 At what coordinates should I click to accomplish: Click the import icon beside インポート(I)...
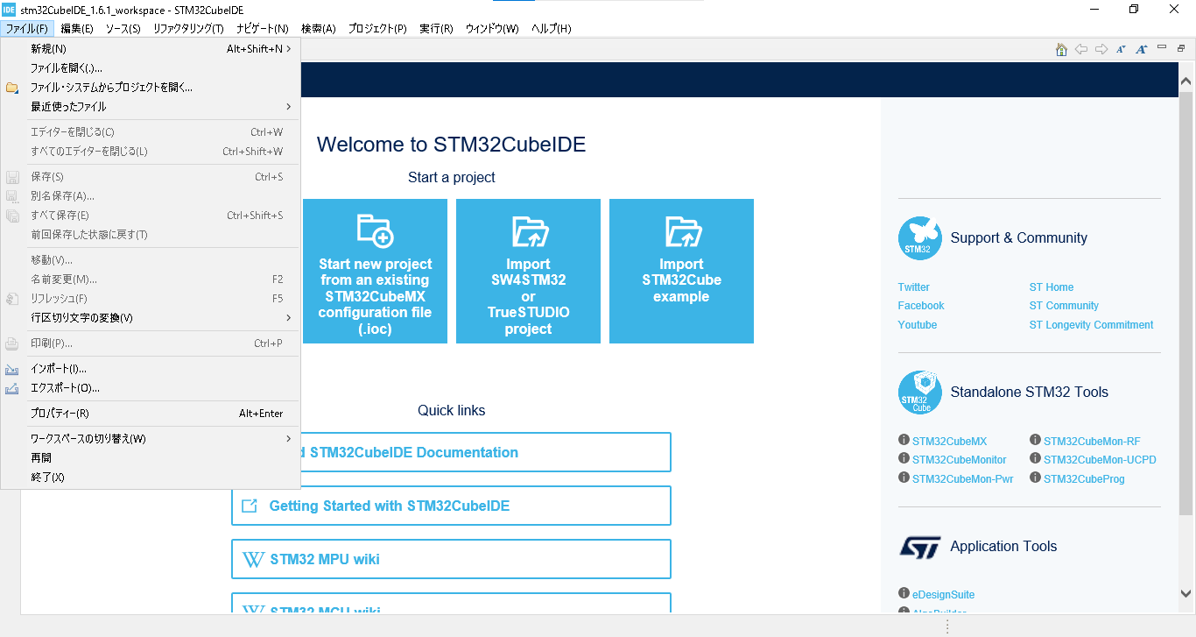(x=12, y=369)
